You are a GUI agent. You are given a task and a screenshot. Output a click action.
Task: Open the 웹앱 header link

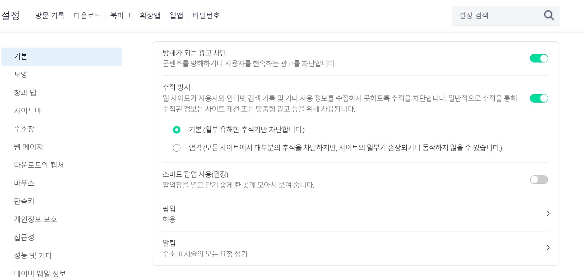click(x=176, y=16)
